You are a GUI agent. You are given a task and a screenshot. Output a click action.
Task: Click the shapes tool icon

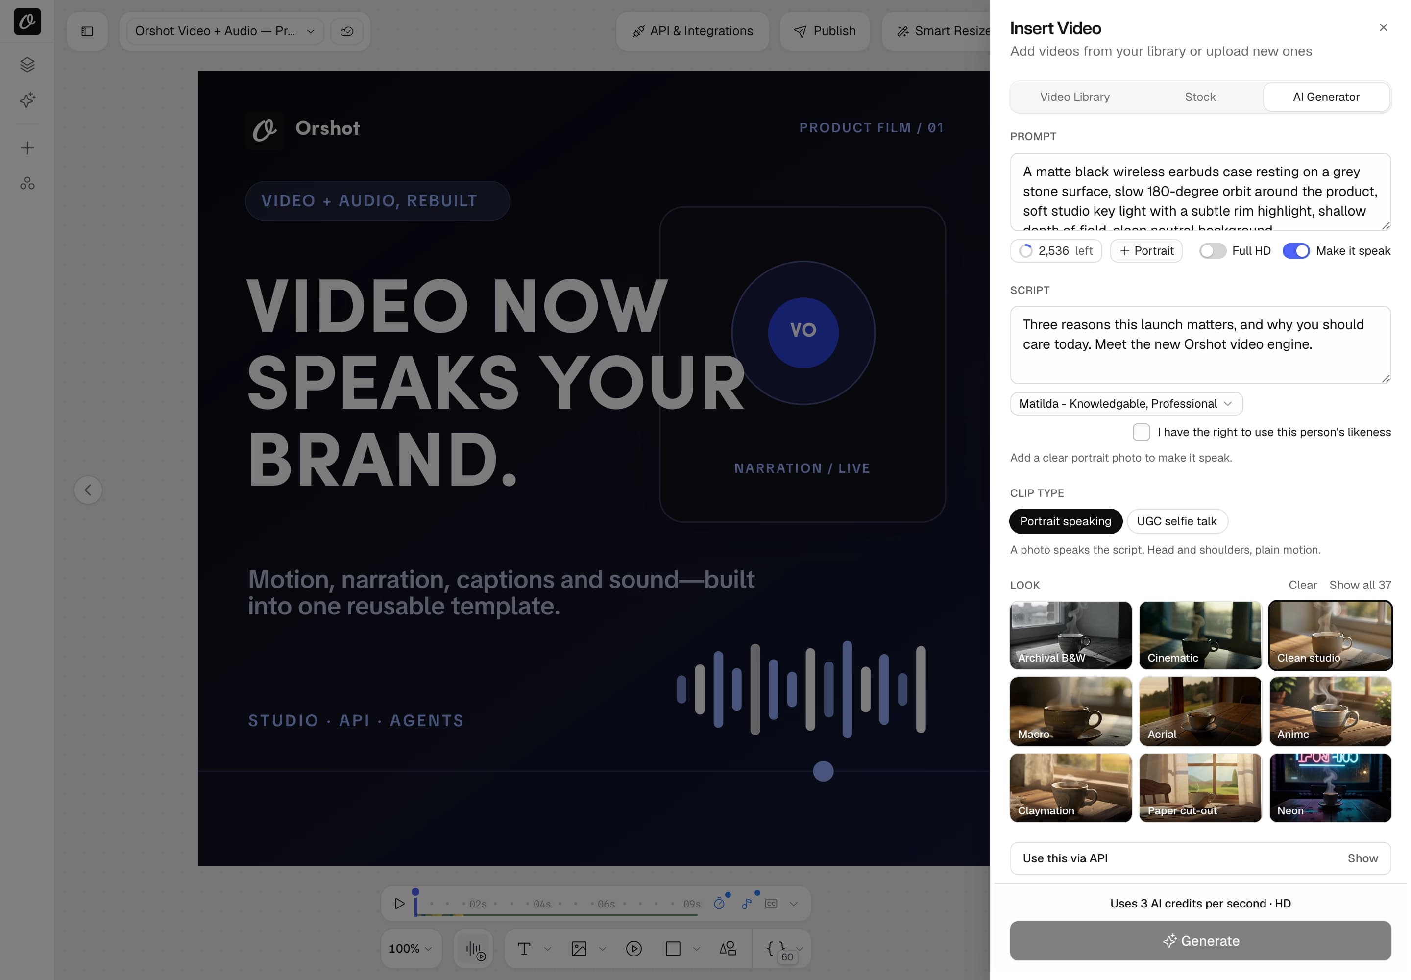728,949
